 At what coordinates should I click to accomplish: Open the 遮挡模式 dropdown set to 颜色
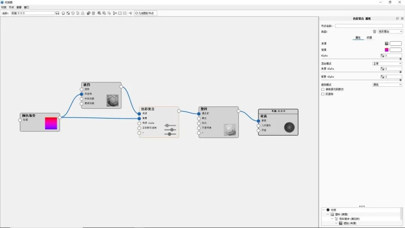click(387, 85)
